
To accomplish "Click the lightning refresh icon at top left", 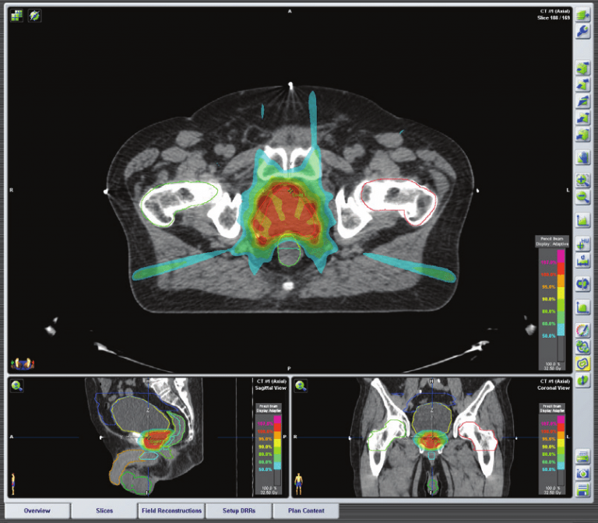I will (x=35, y=16).
